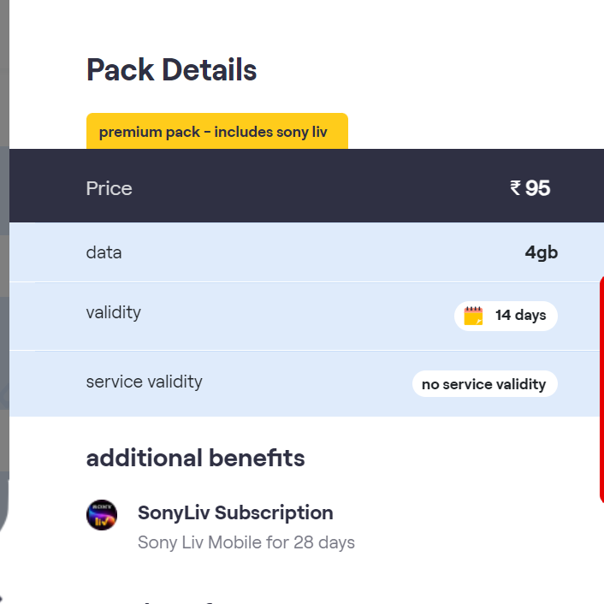Click the Price label

(x=110, y=188)
